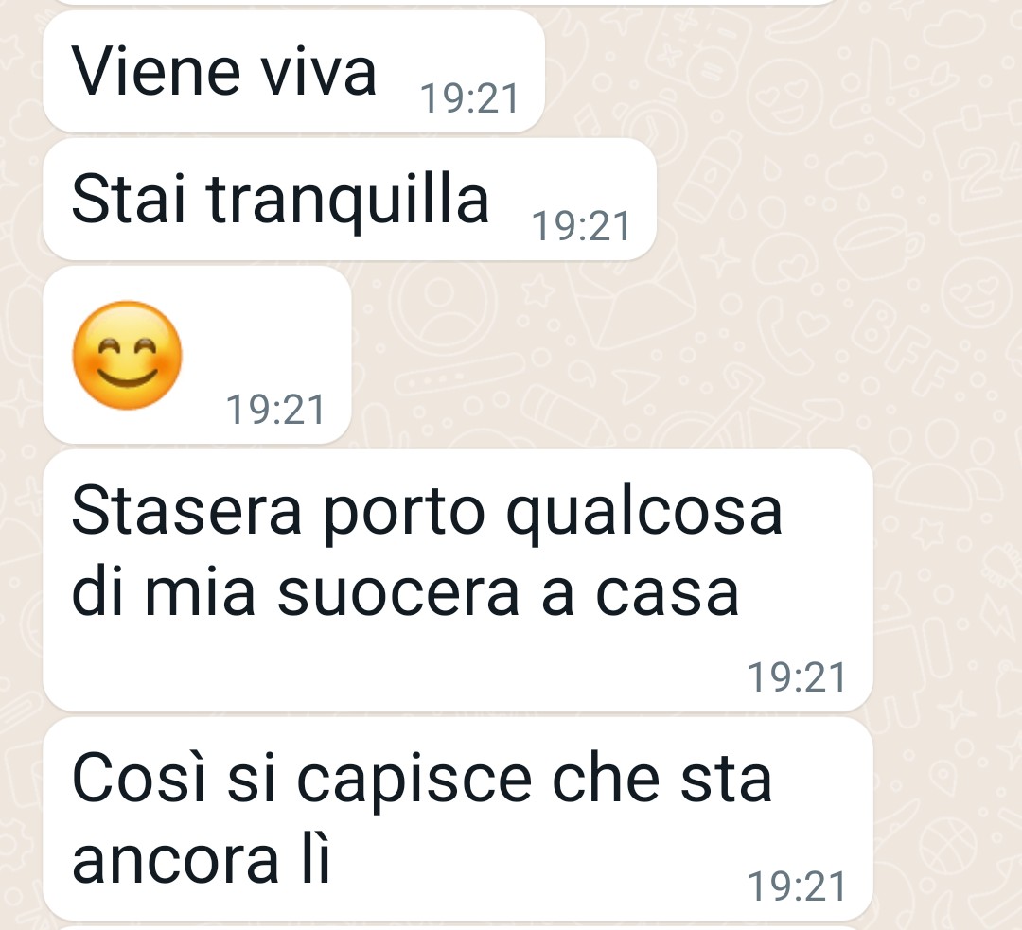Image resolution: width=1022 pixels, height=930 pixels.
Task: Click the word "ancora" in last message
Action: tap(175, 862)
